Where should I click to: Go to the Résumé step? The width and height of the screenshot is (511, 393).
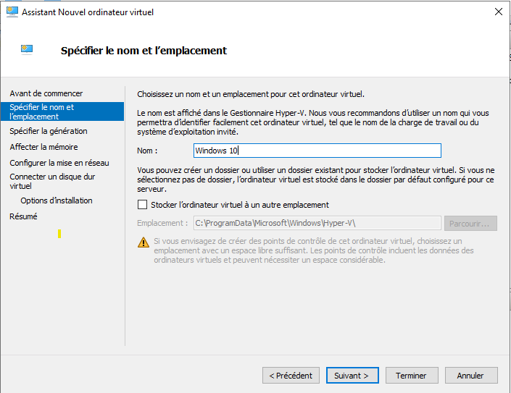coord(23,216)
